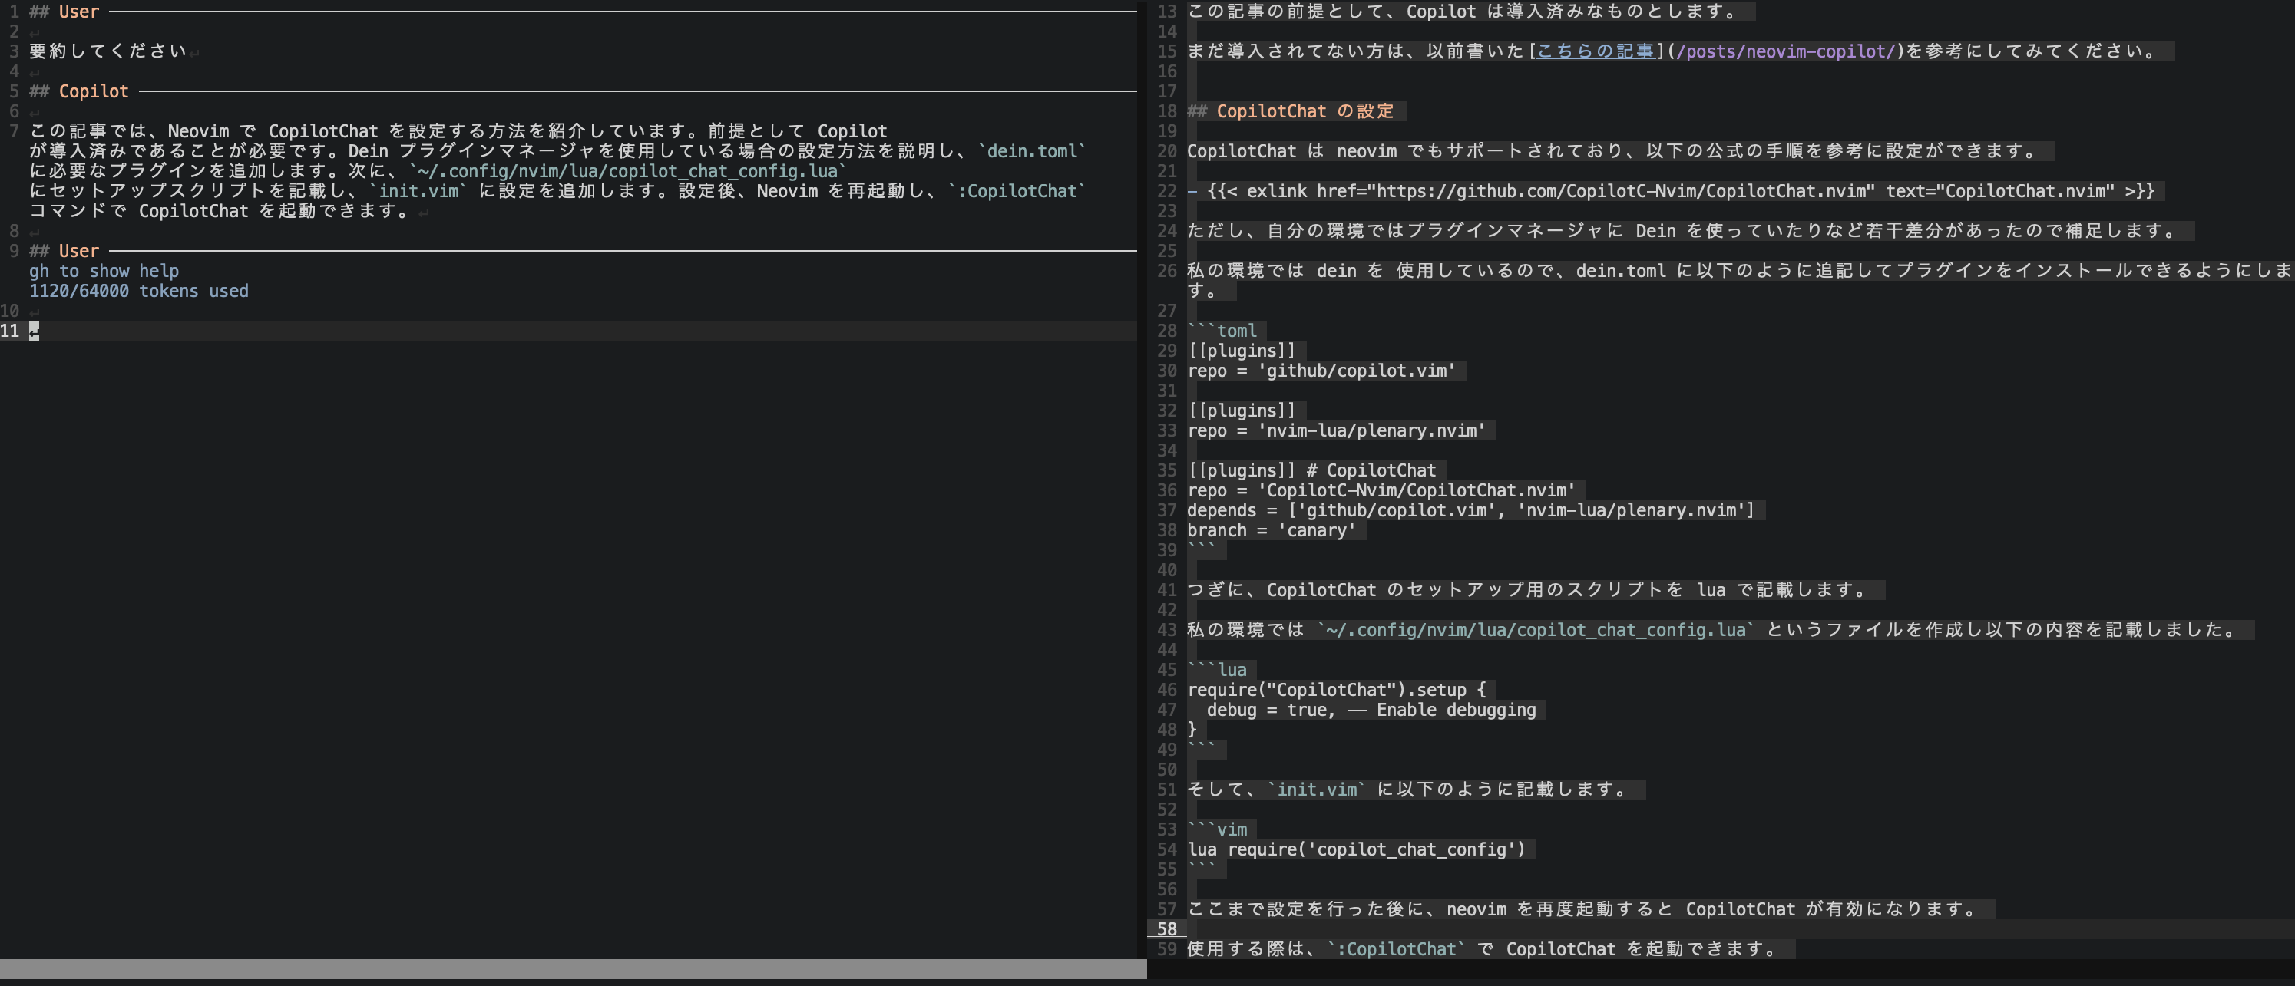Click the chat pane's gray status line
The image size is (2295, 986).
(x=573, y=969)
